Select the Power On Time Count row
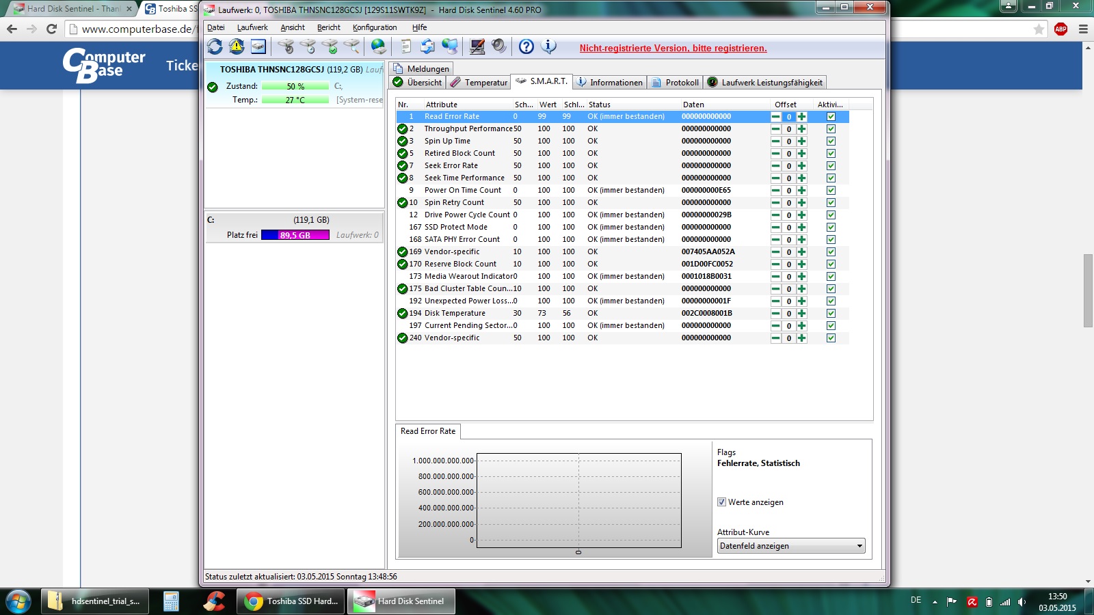1094x615 pixels. (x=622, y=191)
